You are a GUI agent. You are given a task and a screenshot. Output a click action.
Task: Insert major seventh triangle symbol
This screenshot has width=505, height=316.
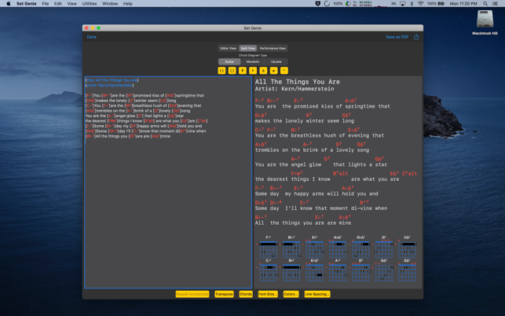(263, 70)
